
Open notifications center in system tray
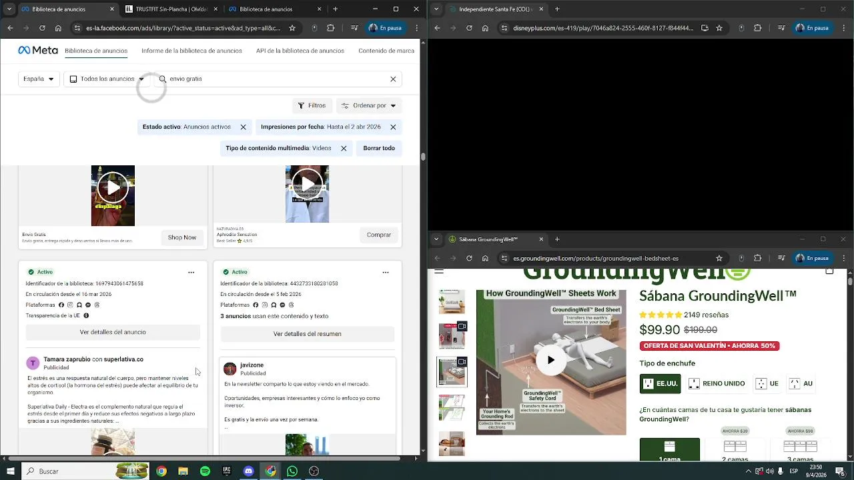point(840,471)
